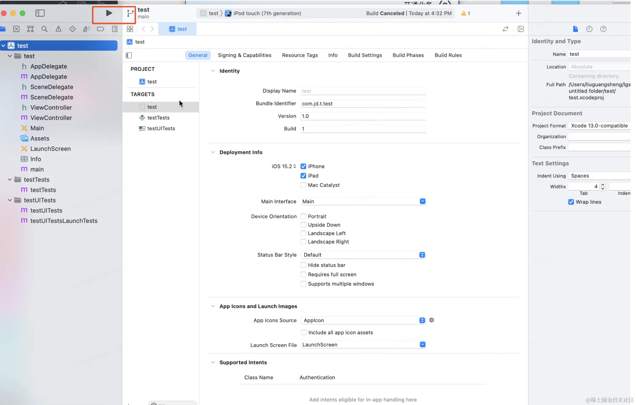Open the Signing & Capabilities tab
Image resolution: width=636 pixels, height=405 pixels.
[244, 55]
